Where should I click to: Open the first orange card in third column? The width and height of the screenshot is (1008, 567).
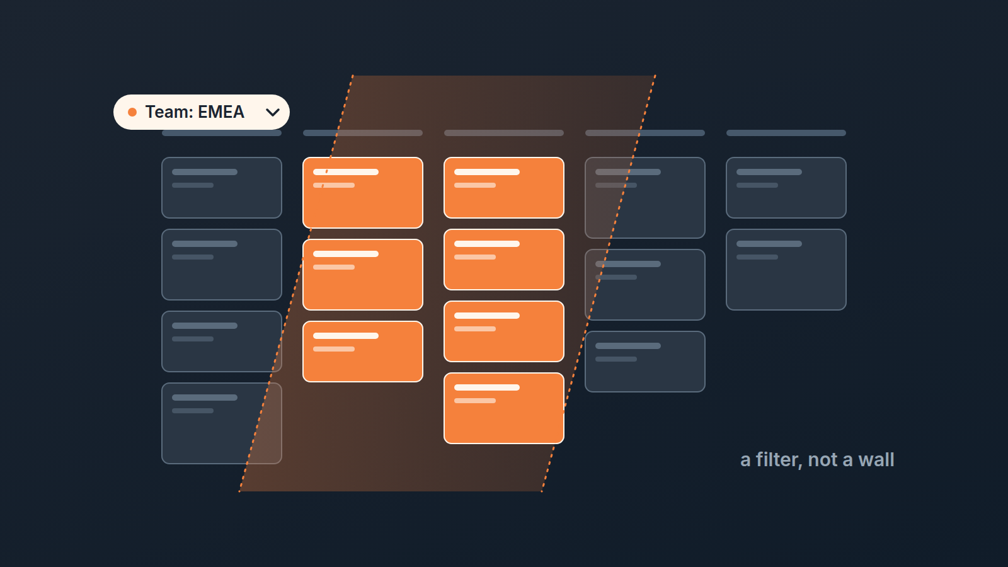point(504,188)
